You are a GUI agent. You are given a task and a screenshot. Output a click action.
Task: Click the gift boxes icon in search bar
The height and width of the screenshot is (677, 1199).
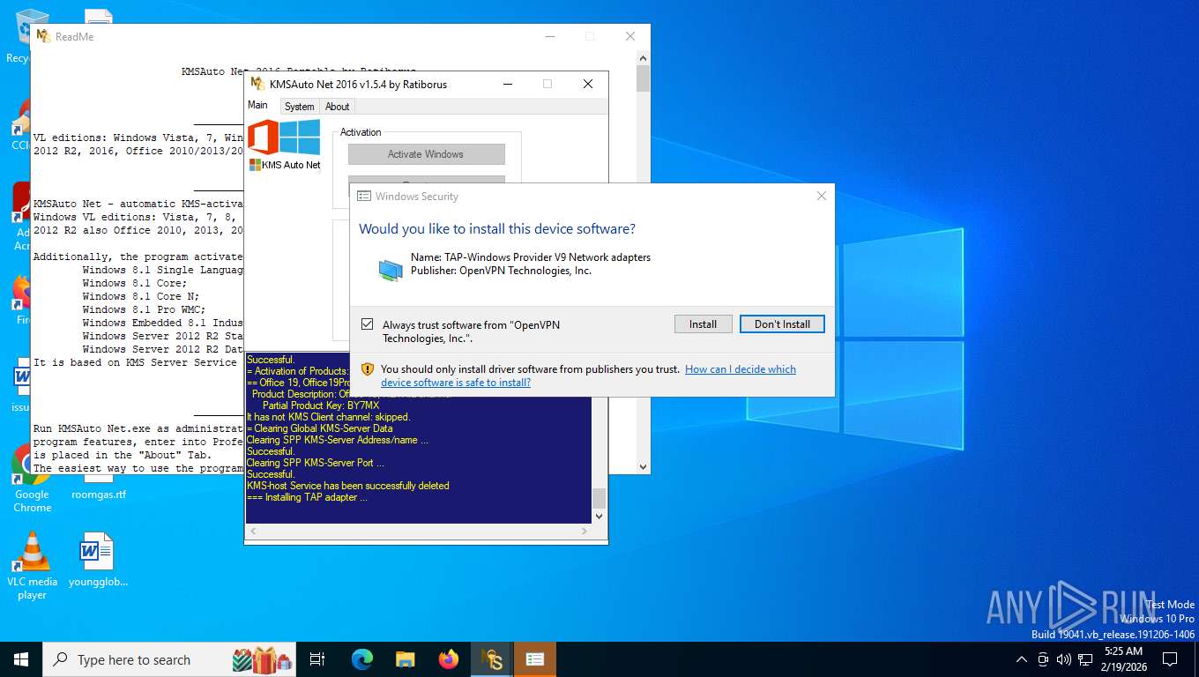tap(262, 658)
